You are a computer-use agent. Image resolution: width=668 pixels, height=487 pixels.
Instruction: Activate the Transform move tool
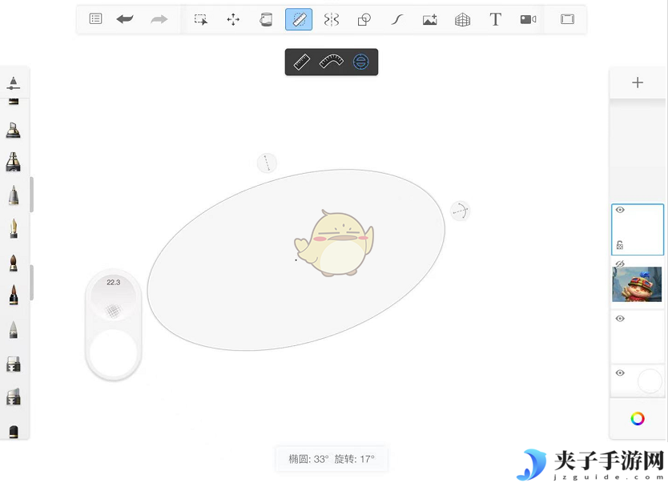pyautogui.click(x=233, y=19)
